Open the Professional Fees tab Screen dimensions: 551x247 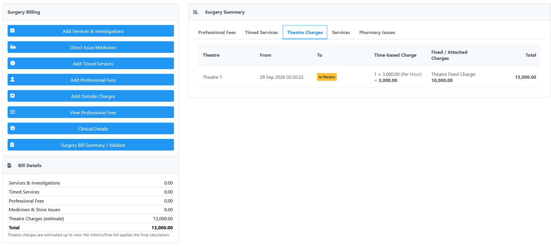[x=217, y=32]
